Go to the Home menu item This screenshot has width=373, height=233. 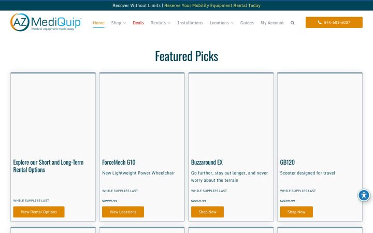tap(98, 23)
